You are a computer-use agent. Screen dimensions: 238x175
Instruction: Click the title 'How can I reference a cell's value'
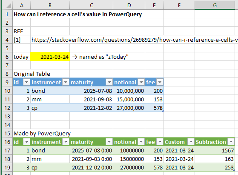tap(78, 14)
